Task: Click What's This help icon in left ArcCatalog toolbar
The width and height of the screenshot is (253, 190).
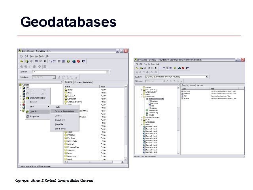Action: point(83,61)
